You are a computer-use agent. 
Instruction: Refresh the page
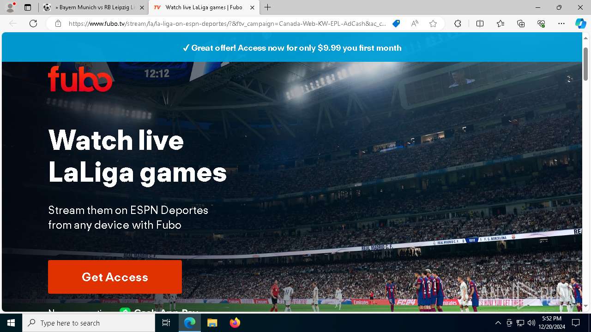(33, 24)
